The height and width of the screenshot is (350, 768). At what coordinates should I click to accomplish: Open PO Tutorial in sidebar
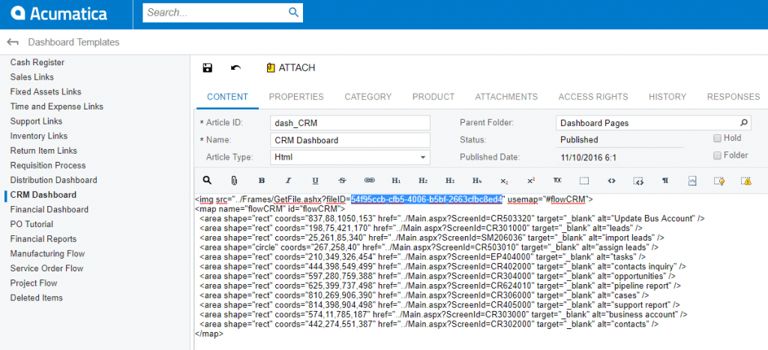click(31, 223)
